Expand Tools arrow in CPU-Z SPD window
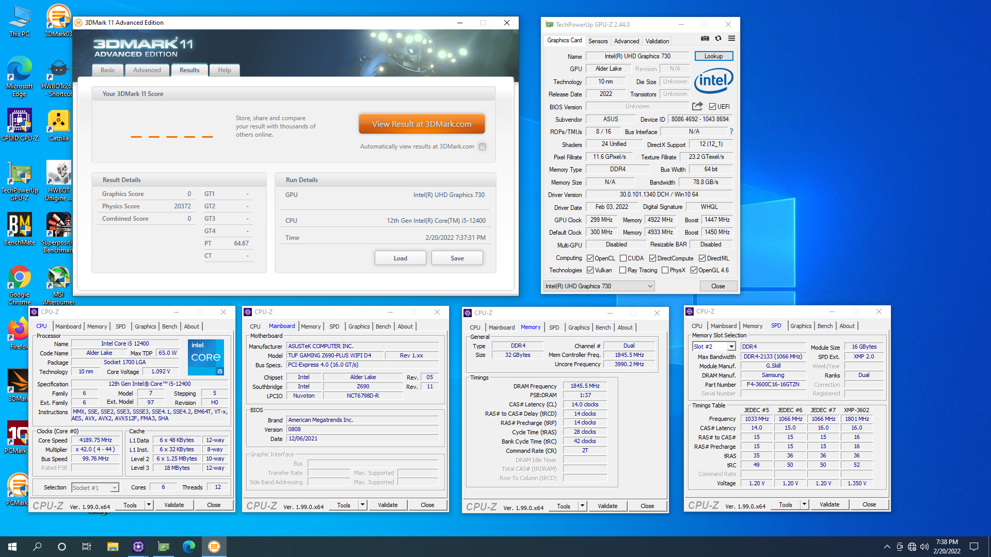991x557 pixels. tap(804, 504)
